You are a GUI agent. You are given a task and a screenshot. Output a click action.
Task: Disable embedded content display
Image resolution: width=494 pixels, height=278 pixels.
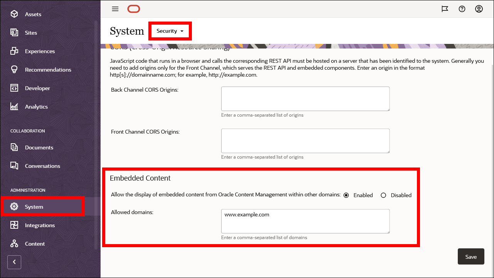pyautogui.click(x=383, y=195)
